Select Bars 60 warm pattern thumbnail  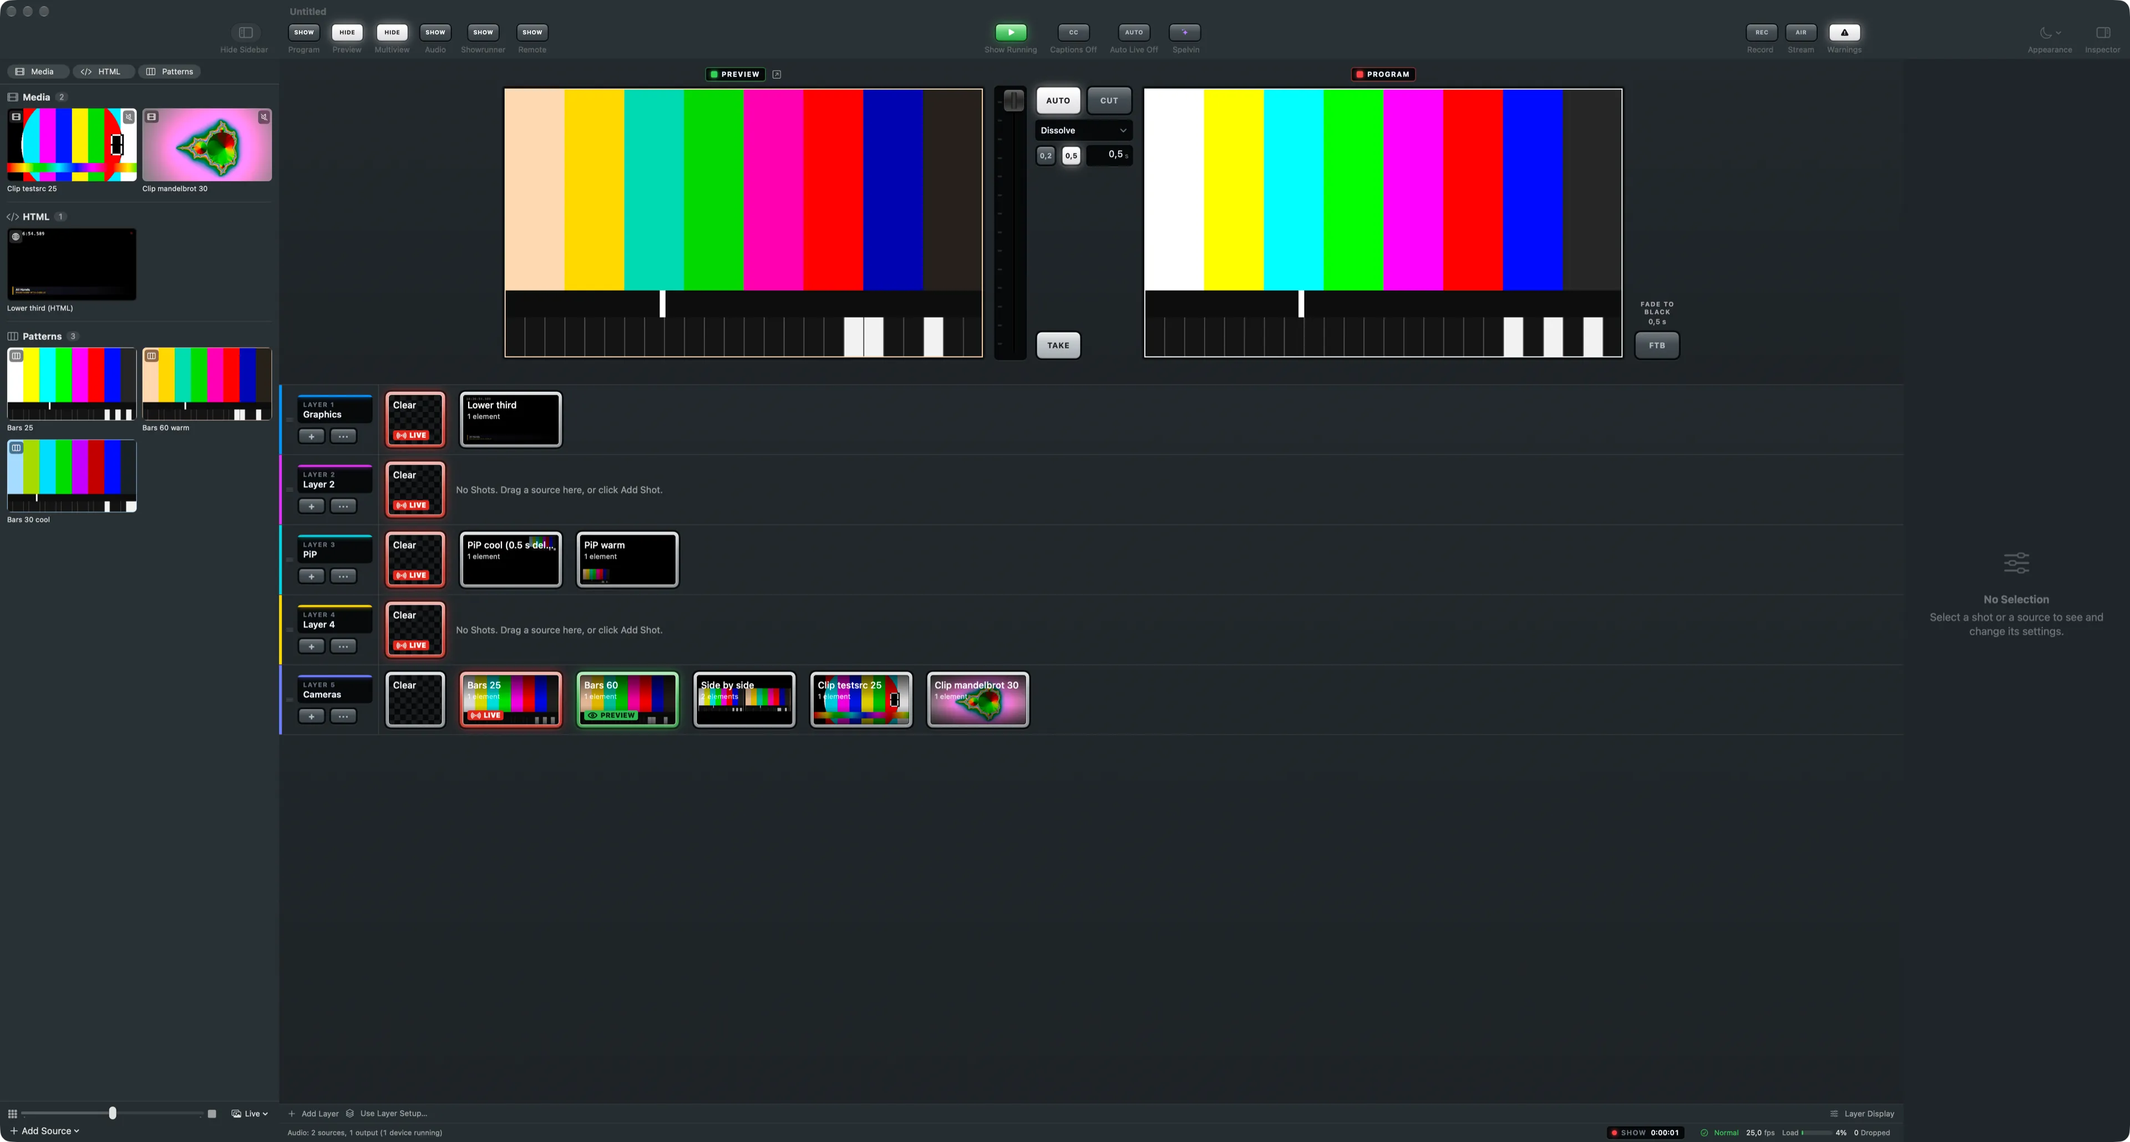207,384
